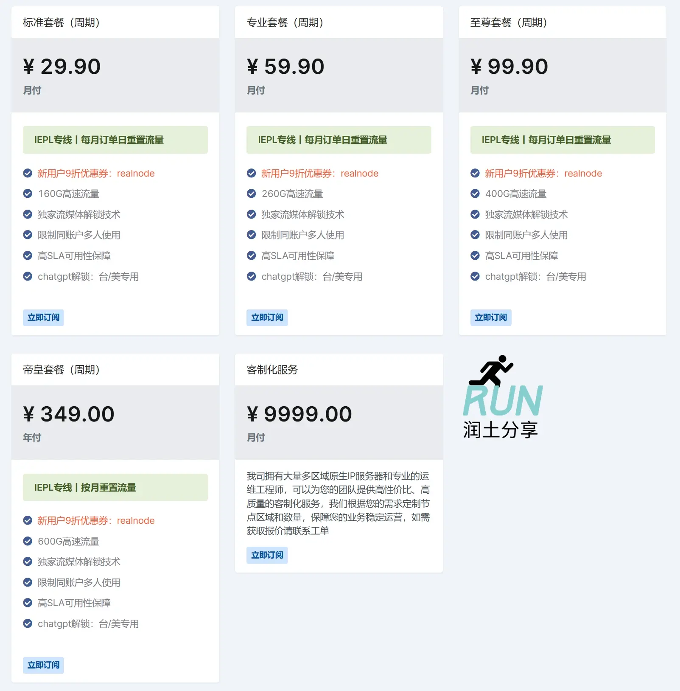
Task: Click 立即订阅 on the 客制化服务 card
Action: 267,555
